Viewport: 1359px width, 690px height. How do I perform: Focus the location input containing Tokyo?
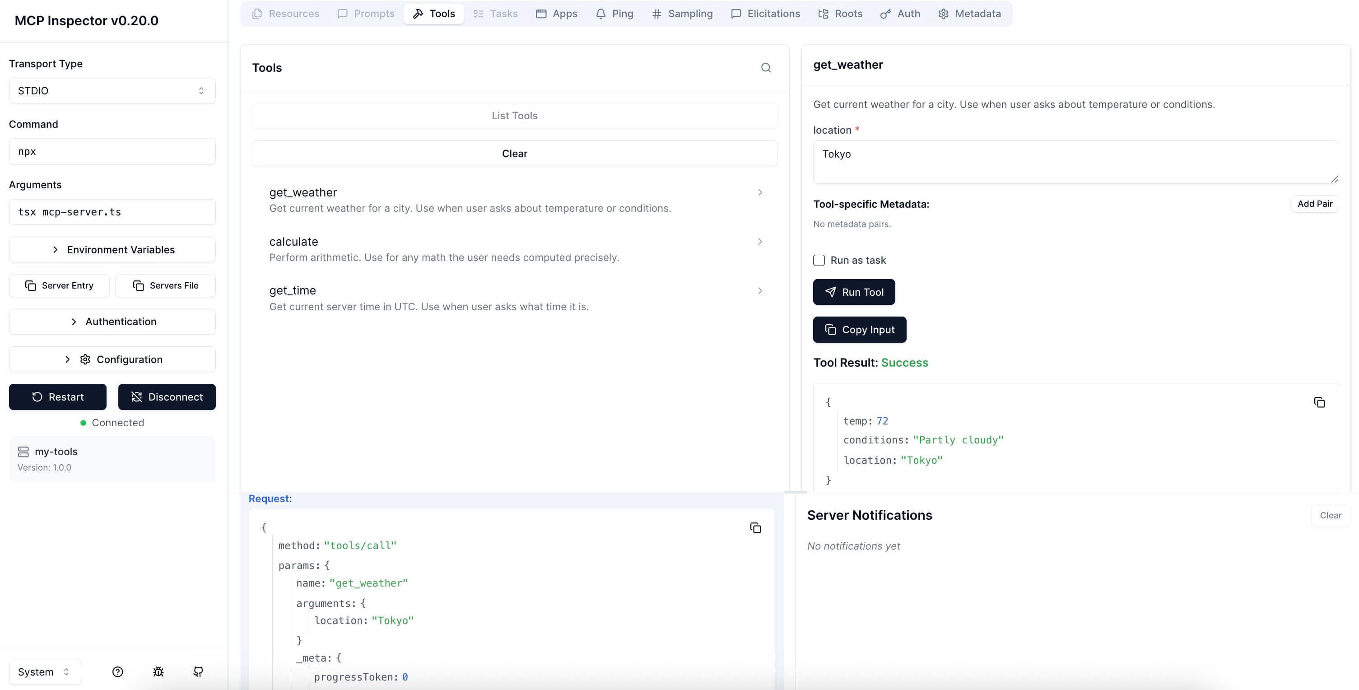(x=1076, y=162)
